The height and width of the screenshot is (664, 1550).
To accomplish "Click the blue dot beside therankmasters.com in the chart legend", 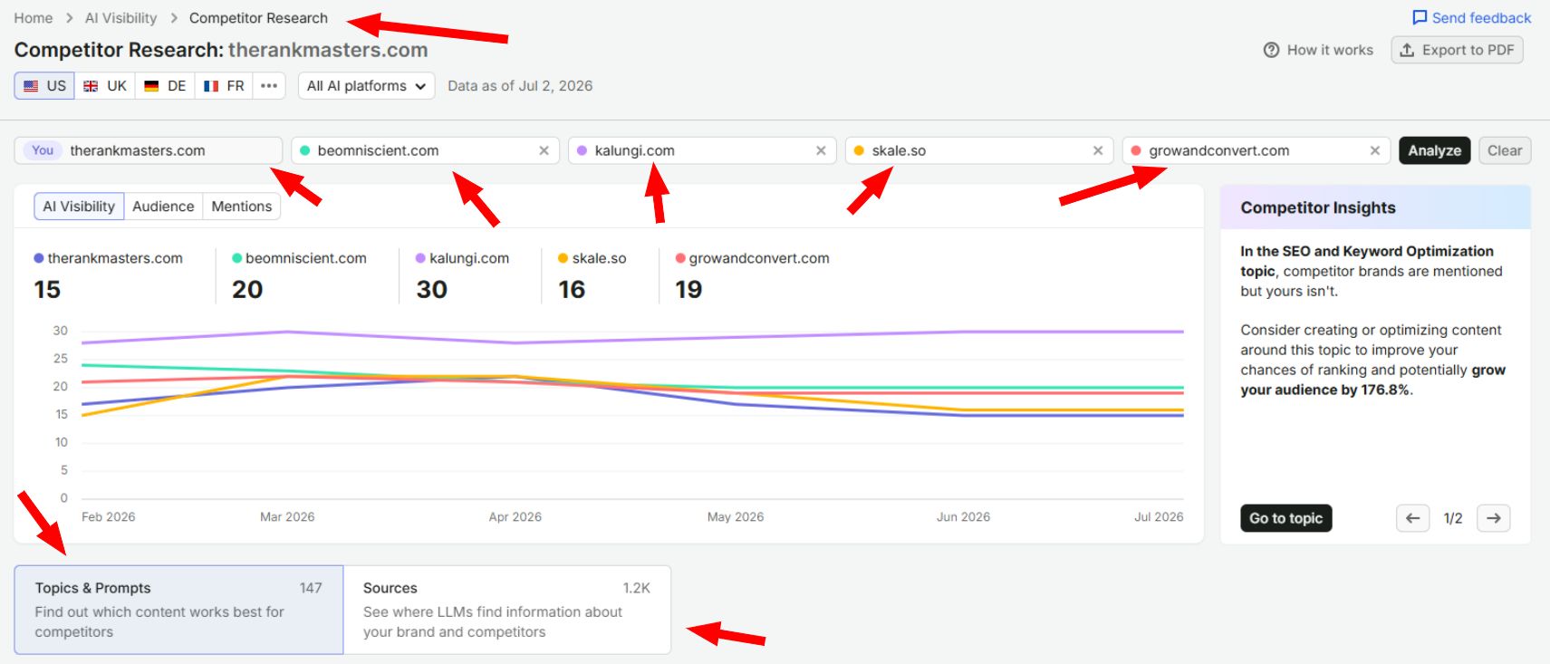I will click(39, 258).
